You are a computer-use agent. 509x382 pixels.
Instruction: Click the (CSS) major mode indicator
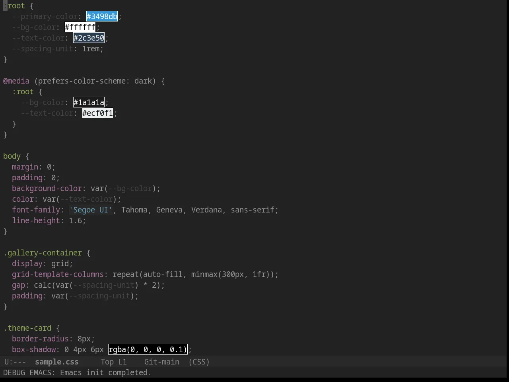point(199,362)
